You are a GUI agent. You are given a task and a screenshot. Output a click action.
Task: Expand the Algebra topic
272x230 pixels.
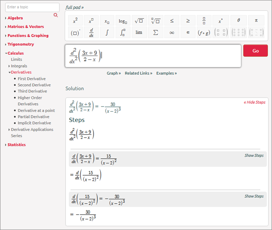(x=6, y=18)
